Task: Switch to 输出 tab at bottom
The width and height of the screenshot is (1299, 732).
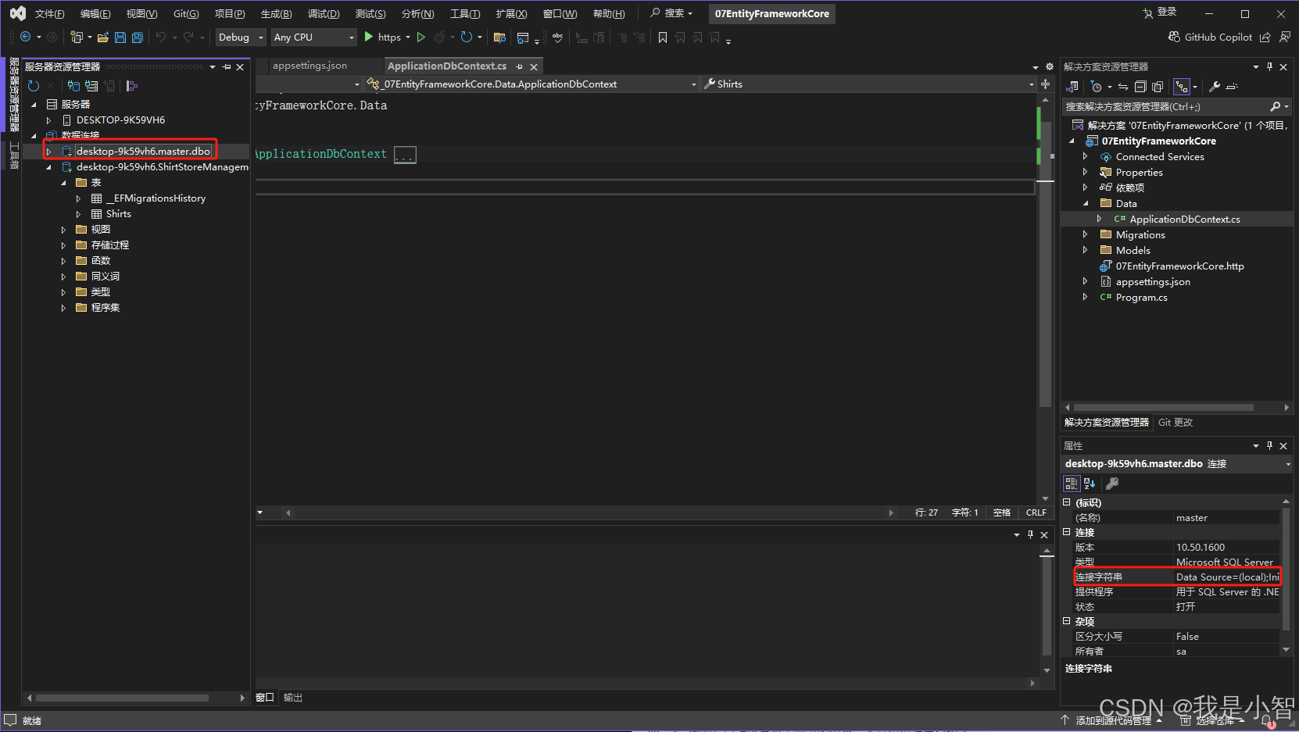Action: 292,698
